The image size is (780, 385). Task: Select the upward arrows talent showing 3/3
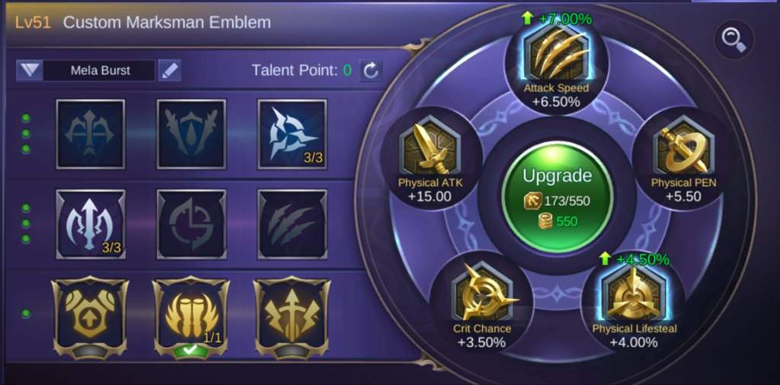[x=91, y=224]
